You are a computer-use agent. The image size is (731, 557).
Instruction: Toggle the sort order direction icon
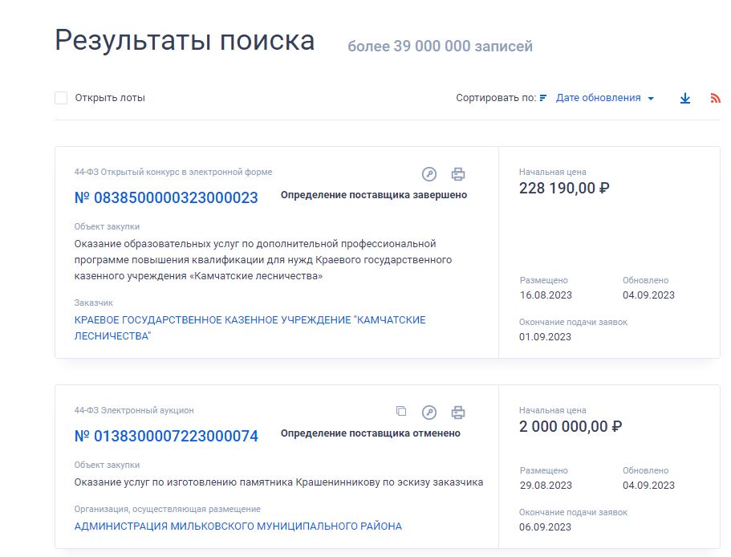point(543,96)
